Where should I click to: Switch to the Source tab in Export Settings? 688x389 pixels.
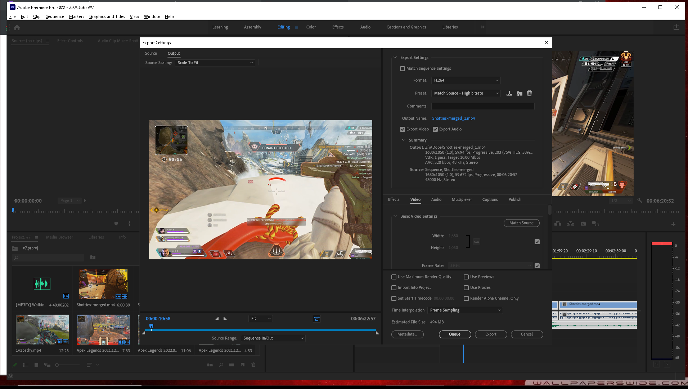(151, 54)
